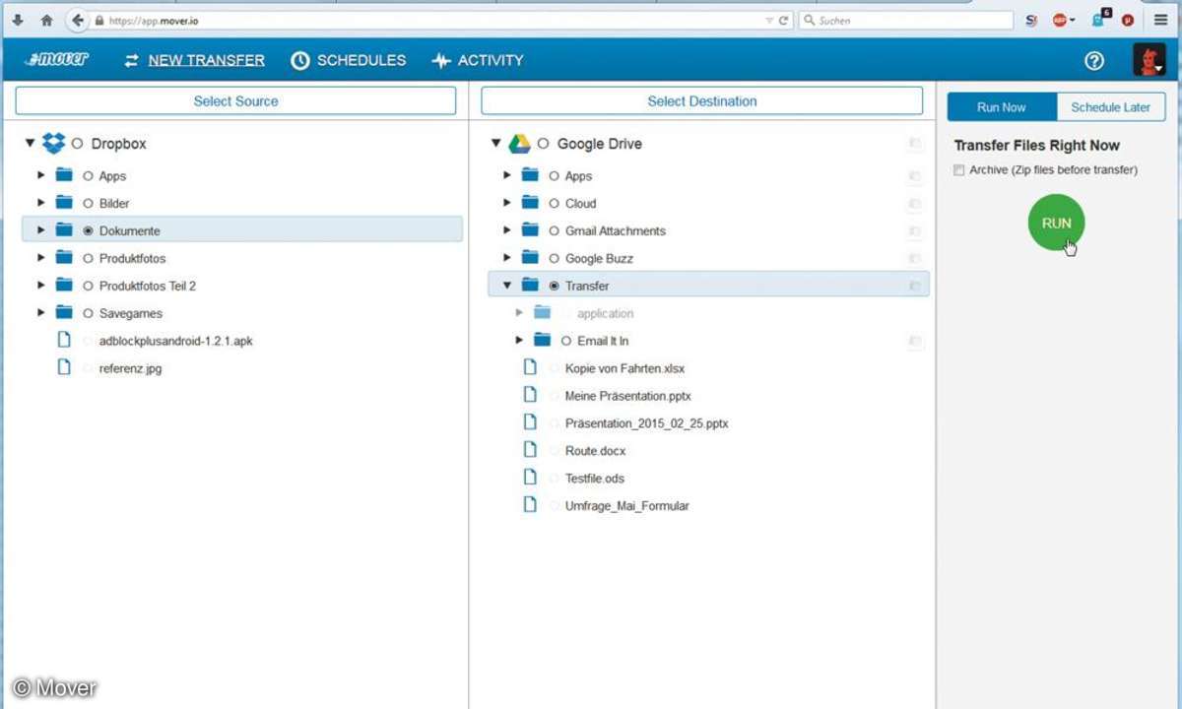Collapse the Dropbox tree
The height and width of the screenshot is (709, 1182).
pos(30,144)
